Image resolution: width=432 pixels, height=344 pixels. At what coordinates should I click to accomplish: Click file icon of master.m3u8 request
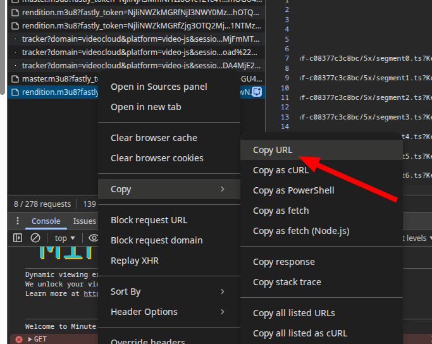click(16, 79)
